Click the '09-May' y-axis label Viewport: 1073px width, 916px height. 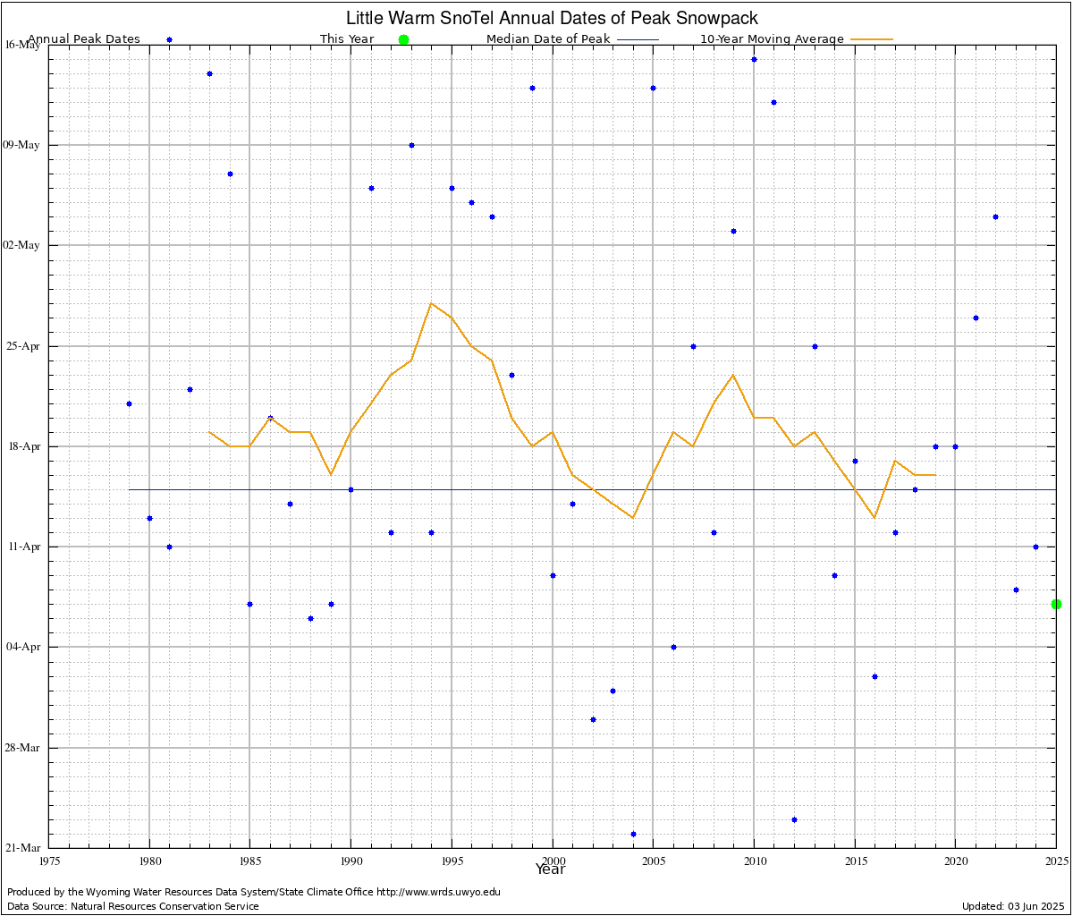pyautogui.click(x=22, y=145)
